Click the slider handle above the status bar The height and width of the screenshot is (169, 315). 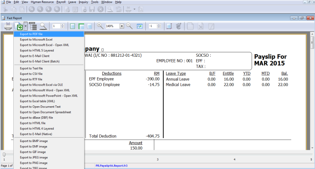point(4,155)
